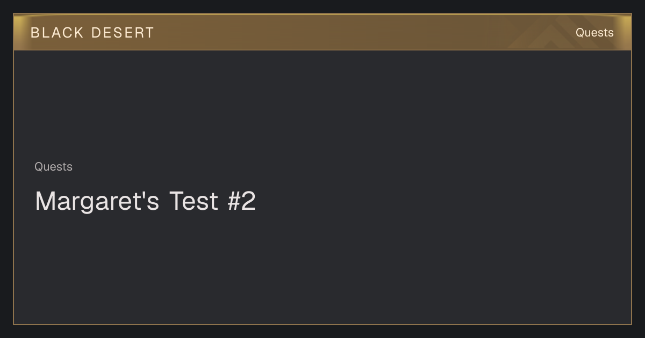Click the word BLACK in the logo
Image resolution: width=645 pixels, height=338 pixels.
(57, 33)
